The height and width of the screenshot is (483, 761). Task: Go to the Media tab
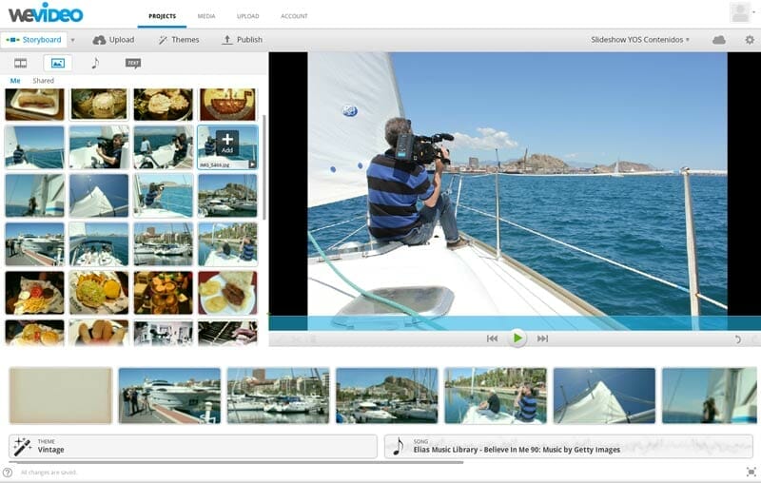[205, 17]
